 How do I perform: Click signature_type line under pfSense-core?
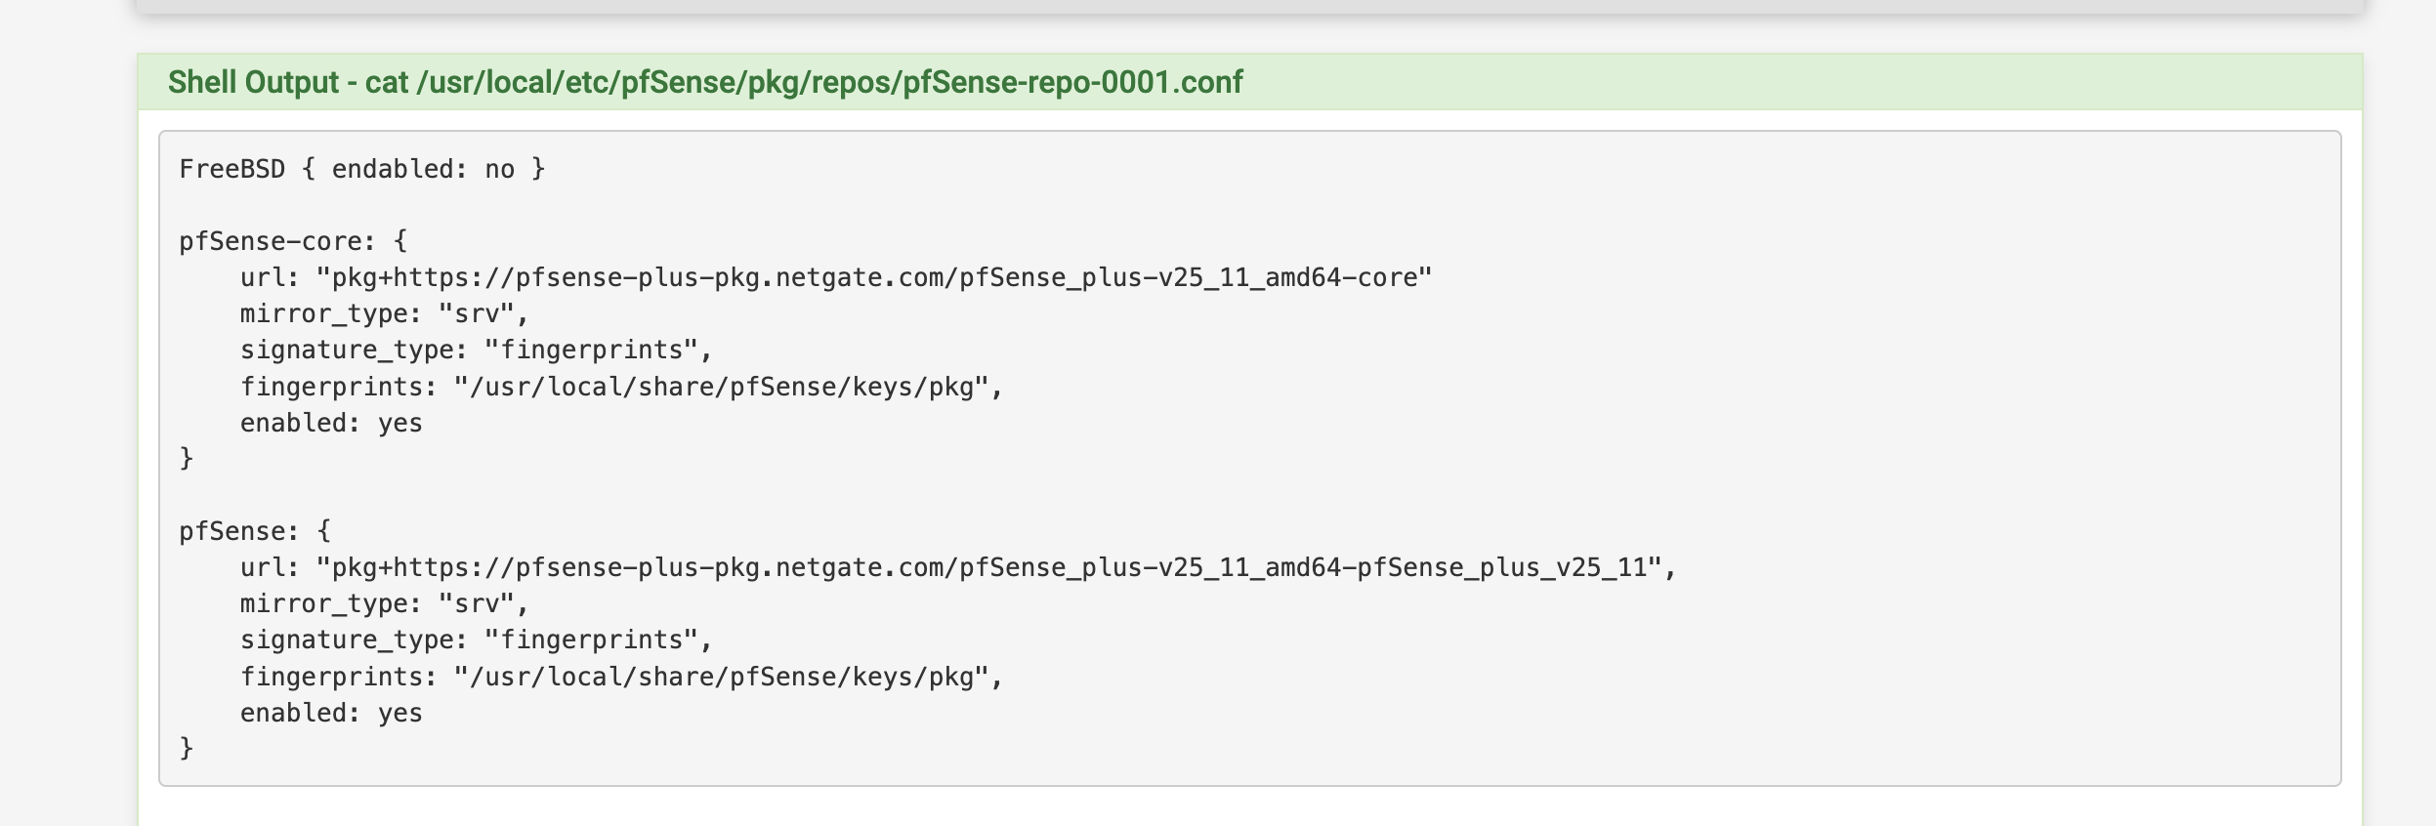[476, 351]
